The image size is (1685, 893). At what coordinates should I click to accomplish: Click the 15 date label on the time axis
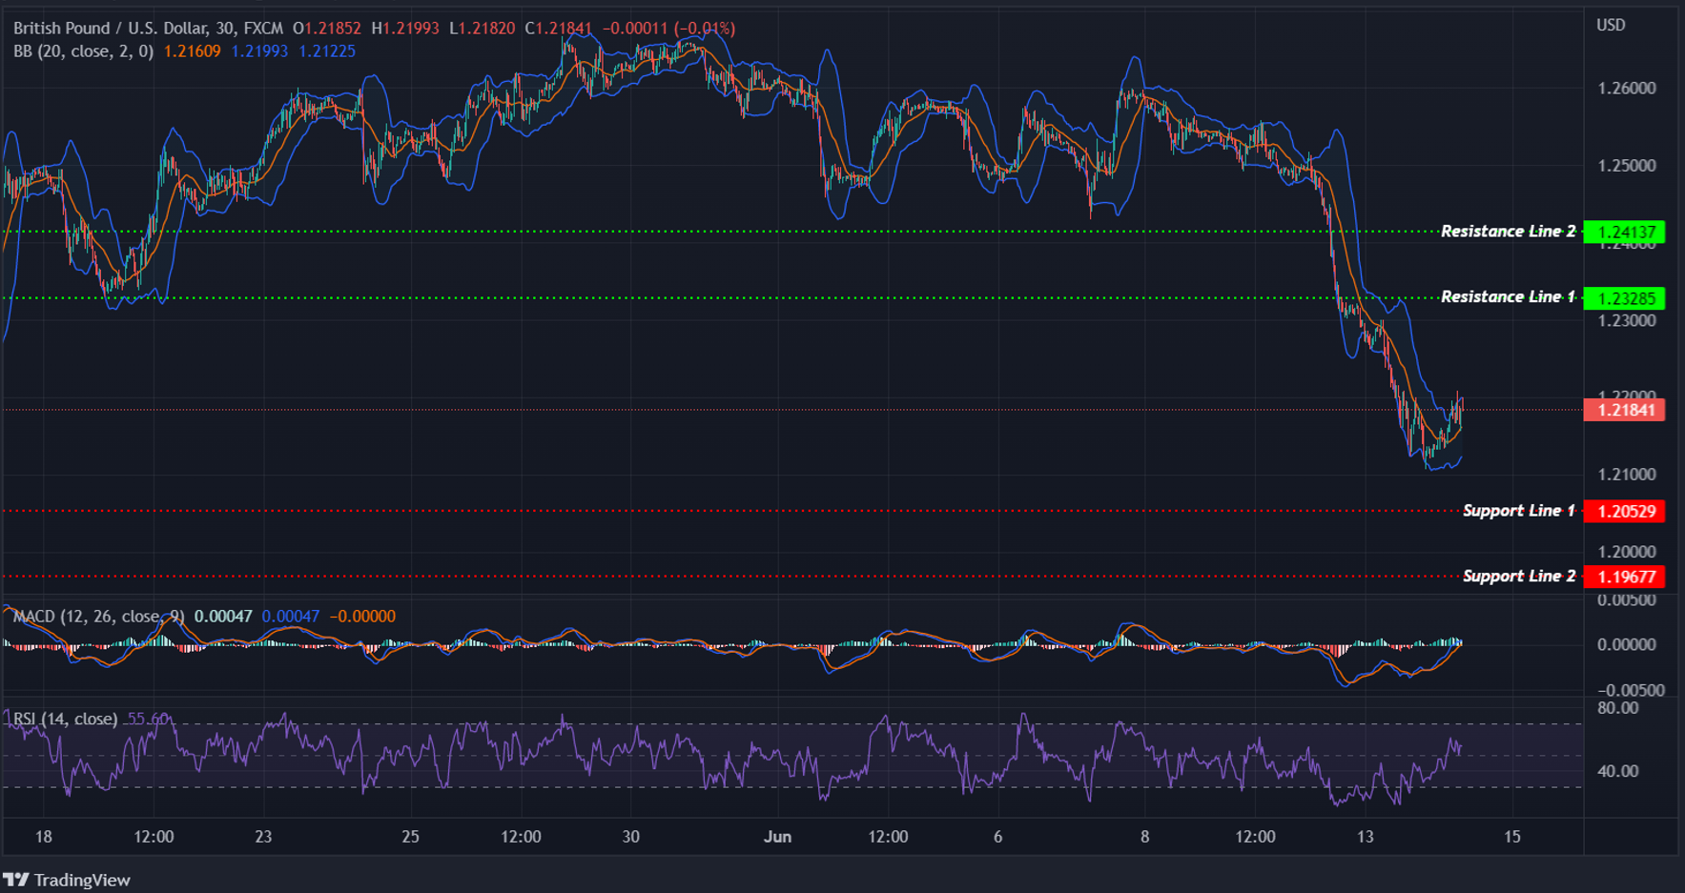pos(1513,836)
